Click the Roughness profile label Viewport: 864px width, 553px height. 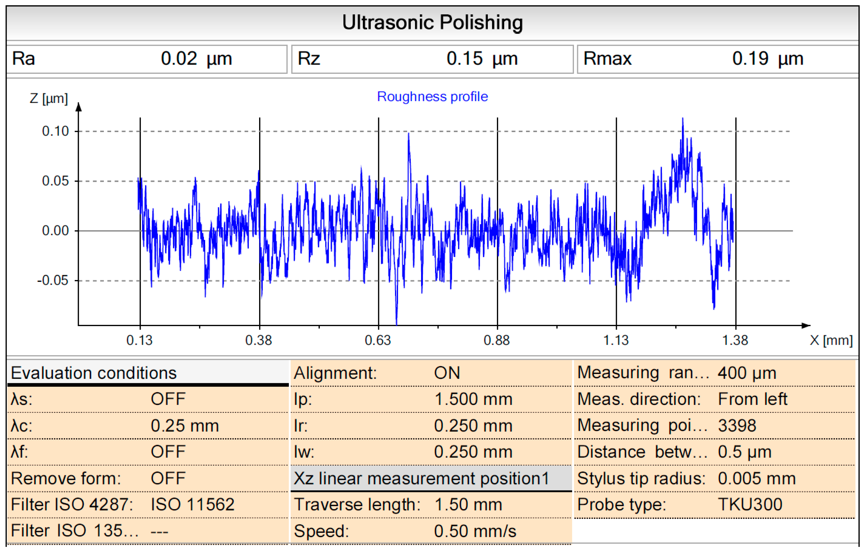pyautogui.click(x=432, y=97)
